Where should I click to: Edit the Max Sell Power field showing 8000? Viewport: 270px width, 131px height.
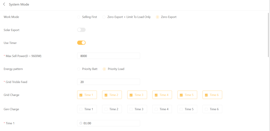click(x=109, y=56)
